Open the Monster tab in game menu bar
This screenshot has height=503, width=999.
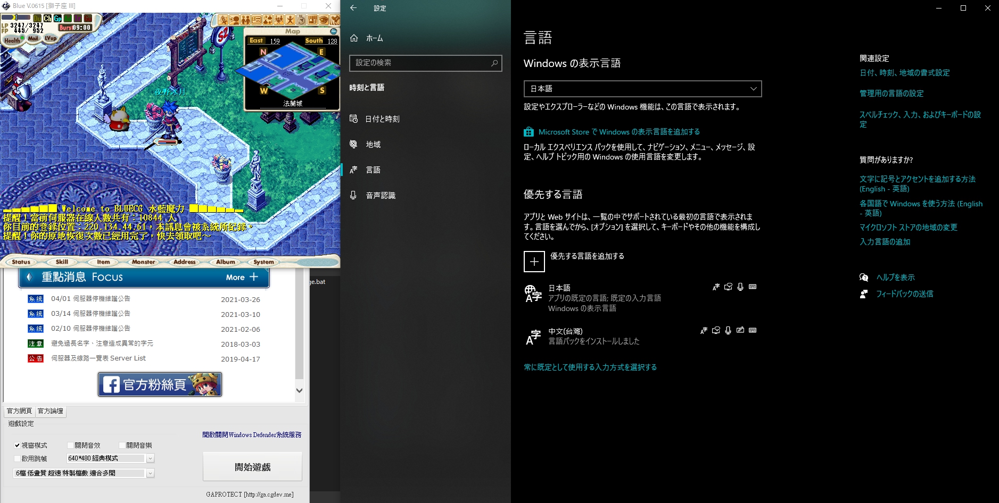tap(143, 262)
